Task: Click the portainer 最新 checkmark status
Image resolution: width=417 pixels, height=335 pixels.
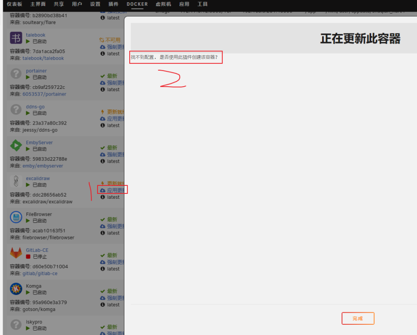Action: pyautogui.click(x=109, y=76)
